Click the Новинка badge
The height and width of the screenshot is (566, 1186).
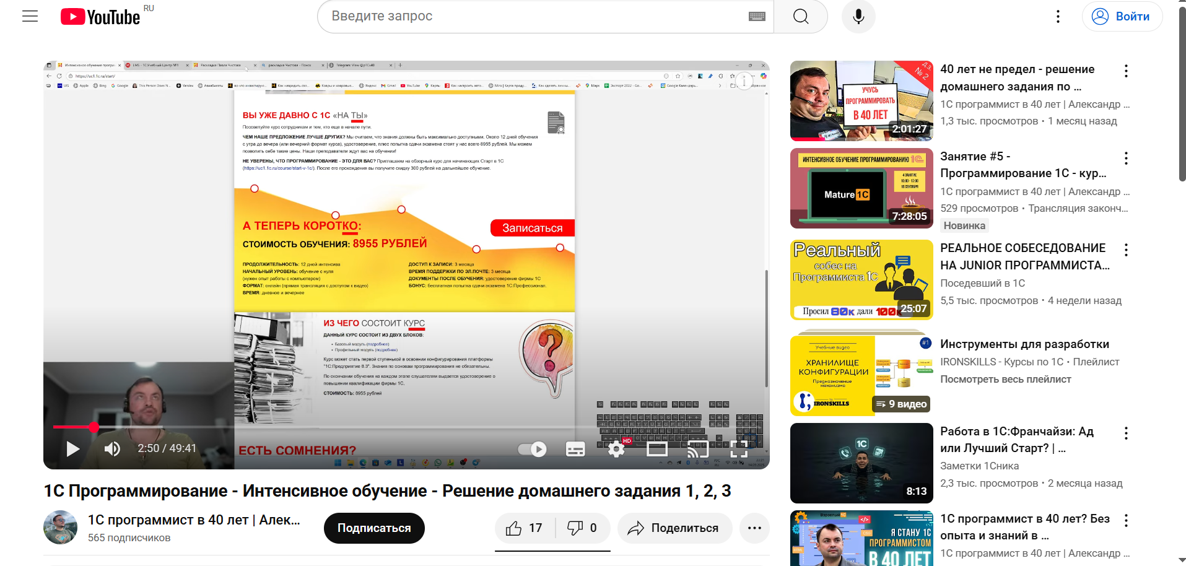click(x=964, y=225)
